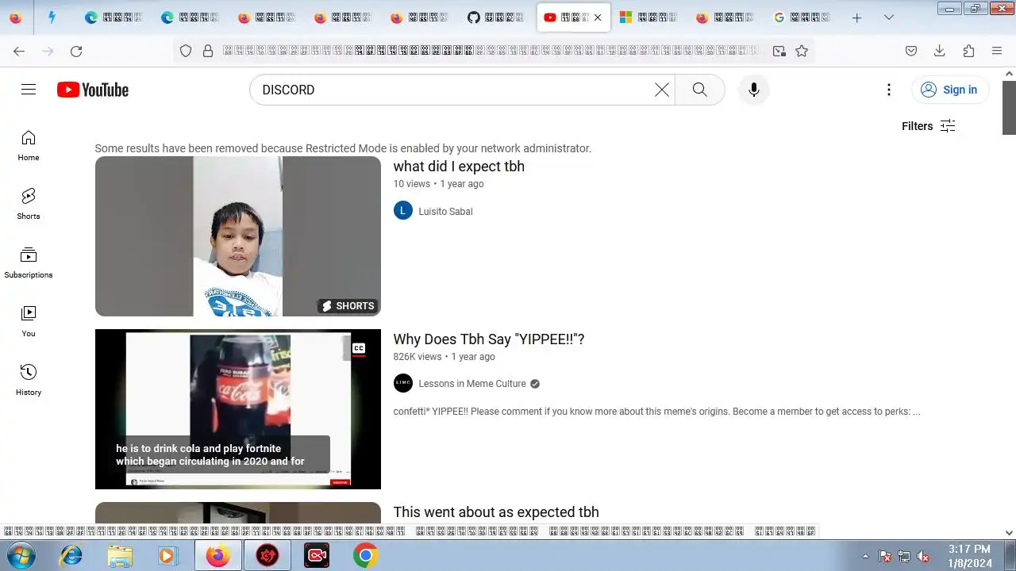The image size is (1016, 571).
Task: Open 'This went about as expected tbh'
Action: (496, 512)
